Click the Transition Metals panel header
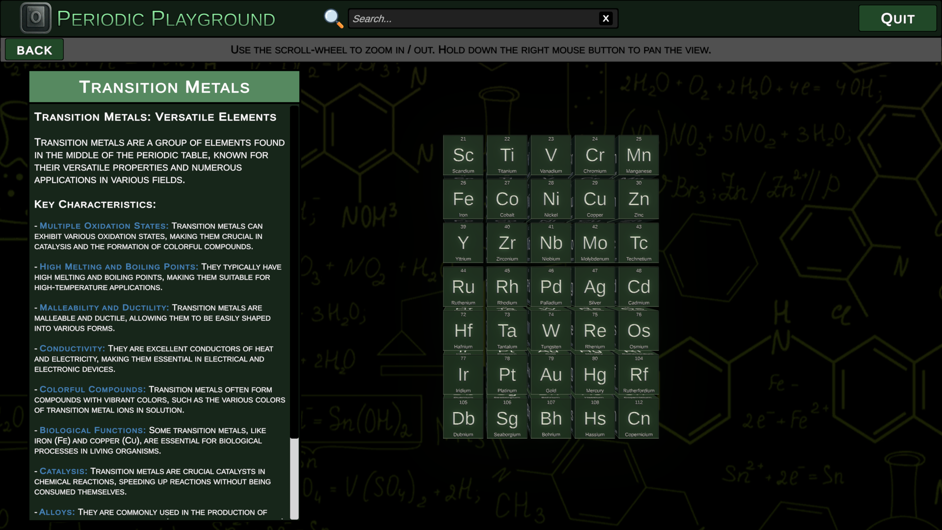 pos(164,87)
